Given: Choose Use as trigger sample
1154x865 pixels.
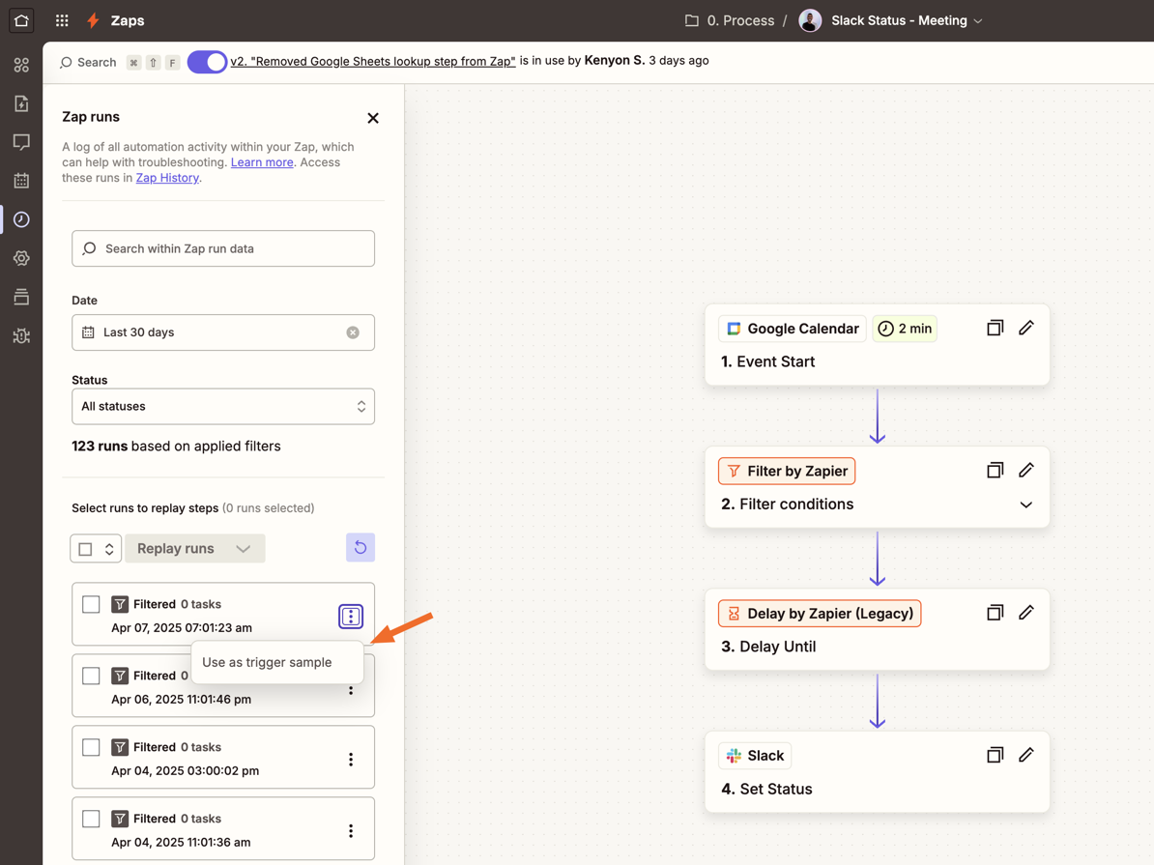Looking at the screenshot, I should tap(277, 663).
